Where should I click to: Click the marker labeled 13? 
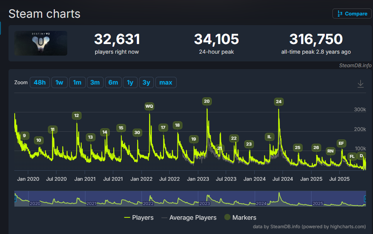click(90, 137)
